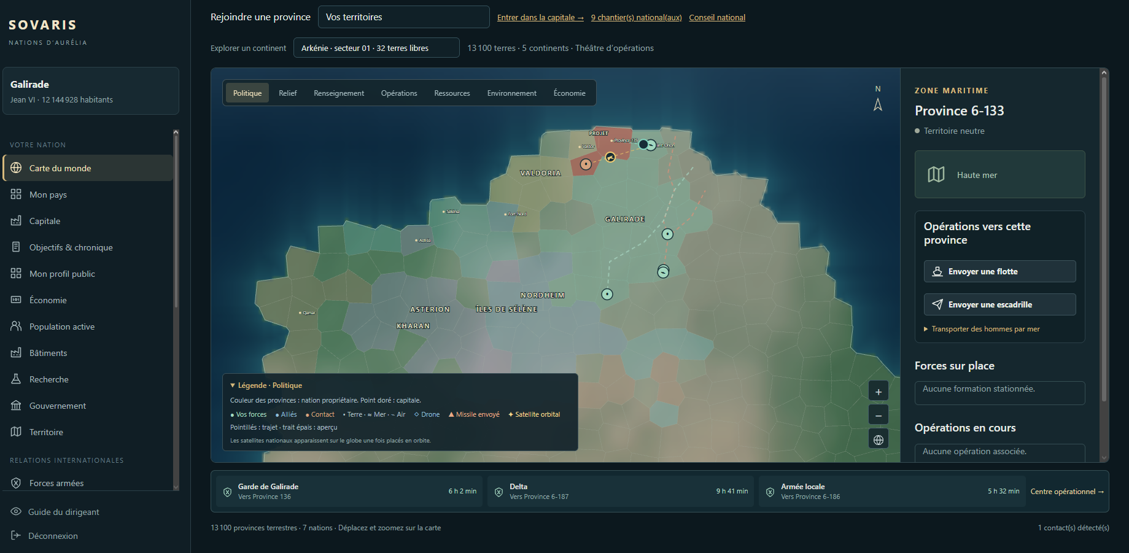The image size is (1129, 553).
Task: Open Centre opérationnel link
Action: pyautogui.click(x=1067, y=492)
